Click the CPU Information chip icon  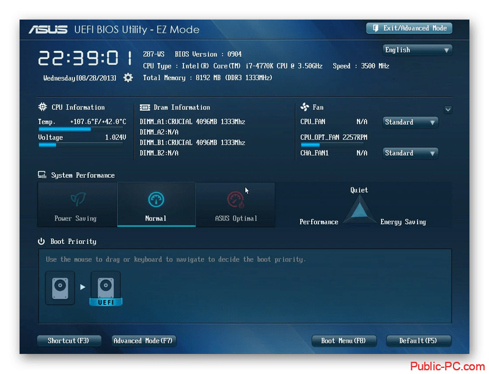[42, 107]
